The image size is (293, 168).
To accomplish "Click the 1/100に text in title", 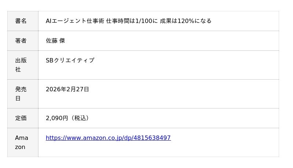I will tap(146, 21).
